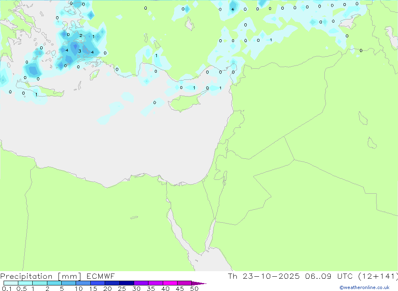Click the 35–40 mm violet legend swatch
Image resolution: width=398 pixels, height=291 pixels.
(x=155, y=283)
